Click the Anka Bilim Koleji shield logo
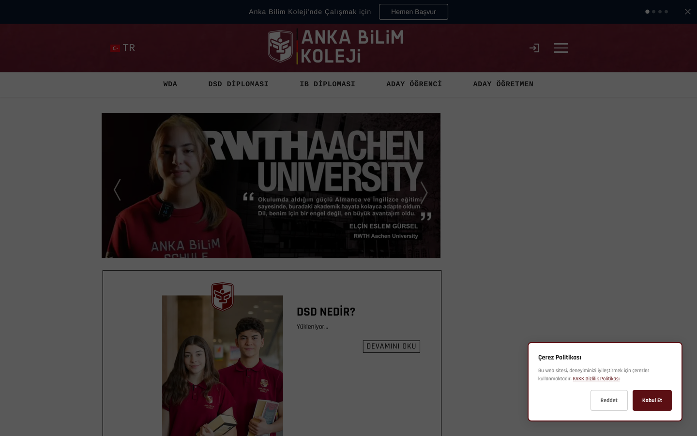Screen dimensions: 697x436 point(281,46)
